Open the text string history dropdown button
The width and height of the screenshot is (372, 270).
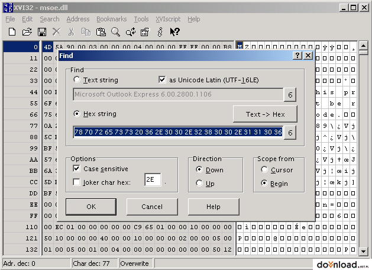(x=290, y=95)
